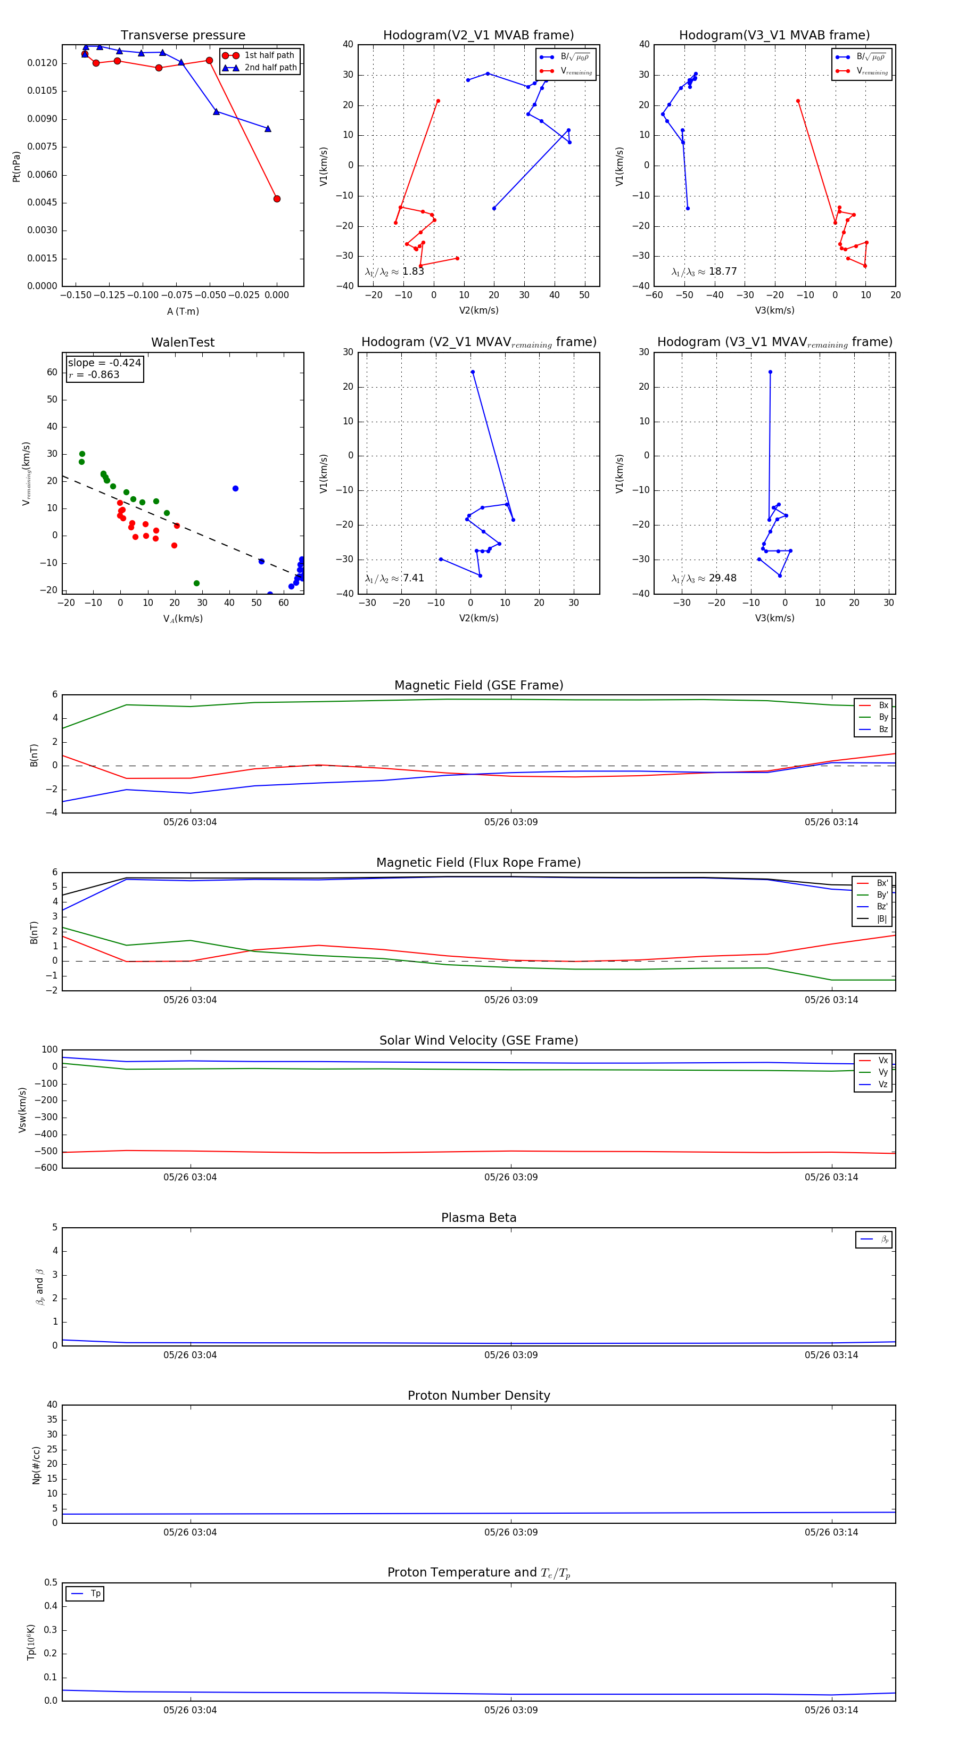Viewport: 958px width, 1757px height.
Task: Select '|B|' in the flux rope legend
Action: pyautogui.click(x=873, y=919)
